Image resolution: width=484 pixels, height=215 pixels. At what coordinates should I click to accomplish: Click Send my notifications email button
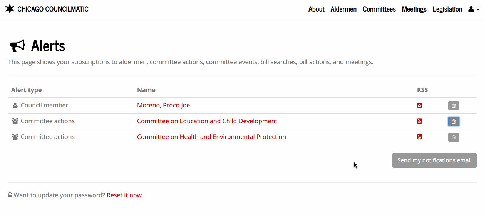pos(434,160)
